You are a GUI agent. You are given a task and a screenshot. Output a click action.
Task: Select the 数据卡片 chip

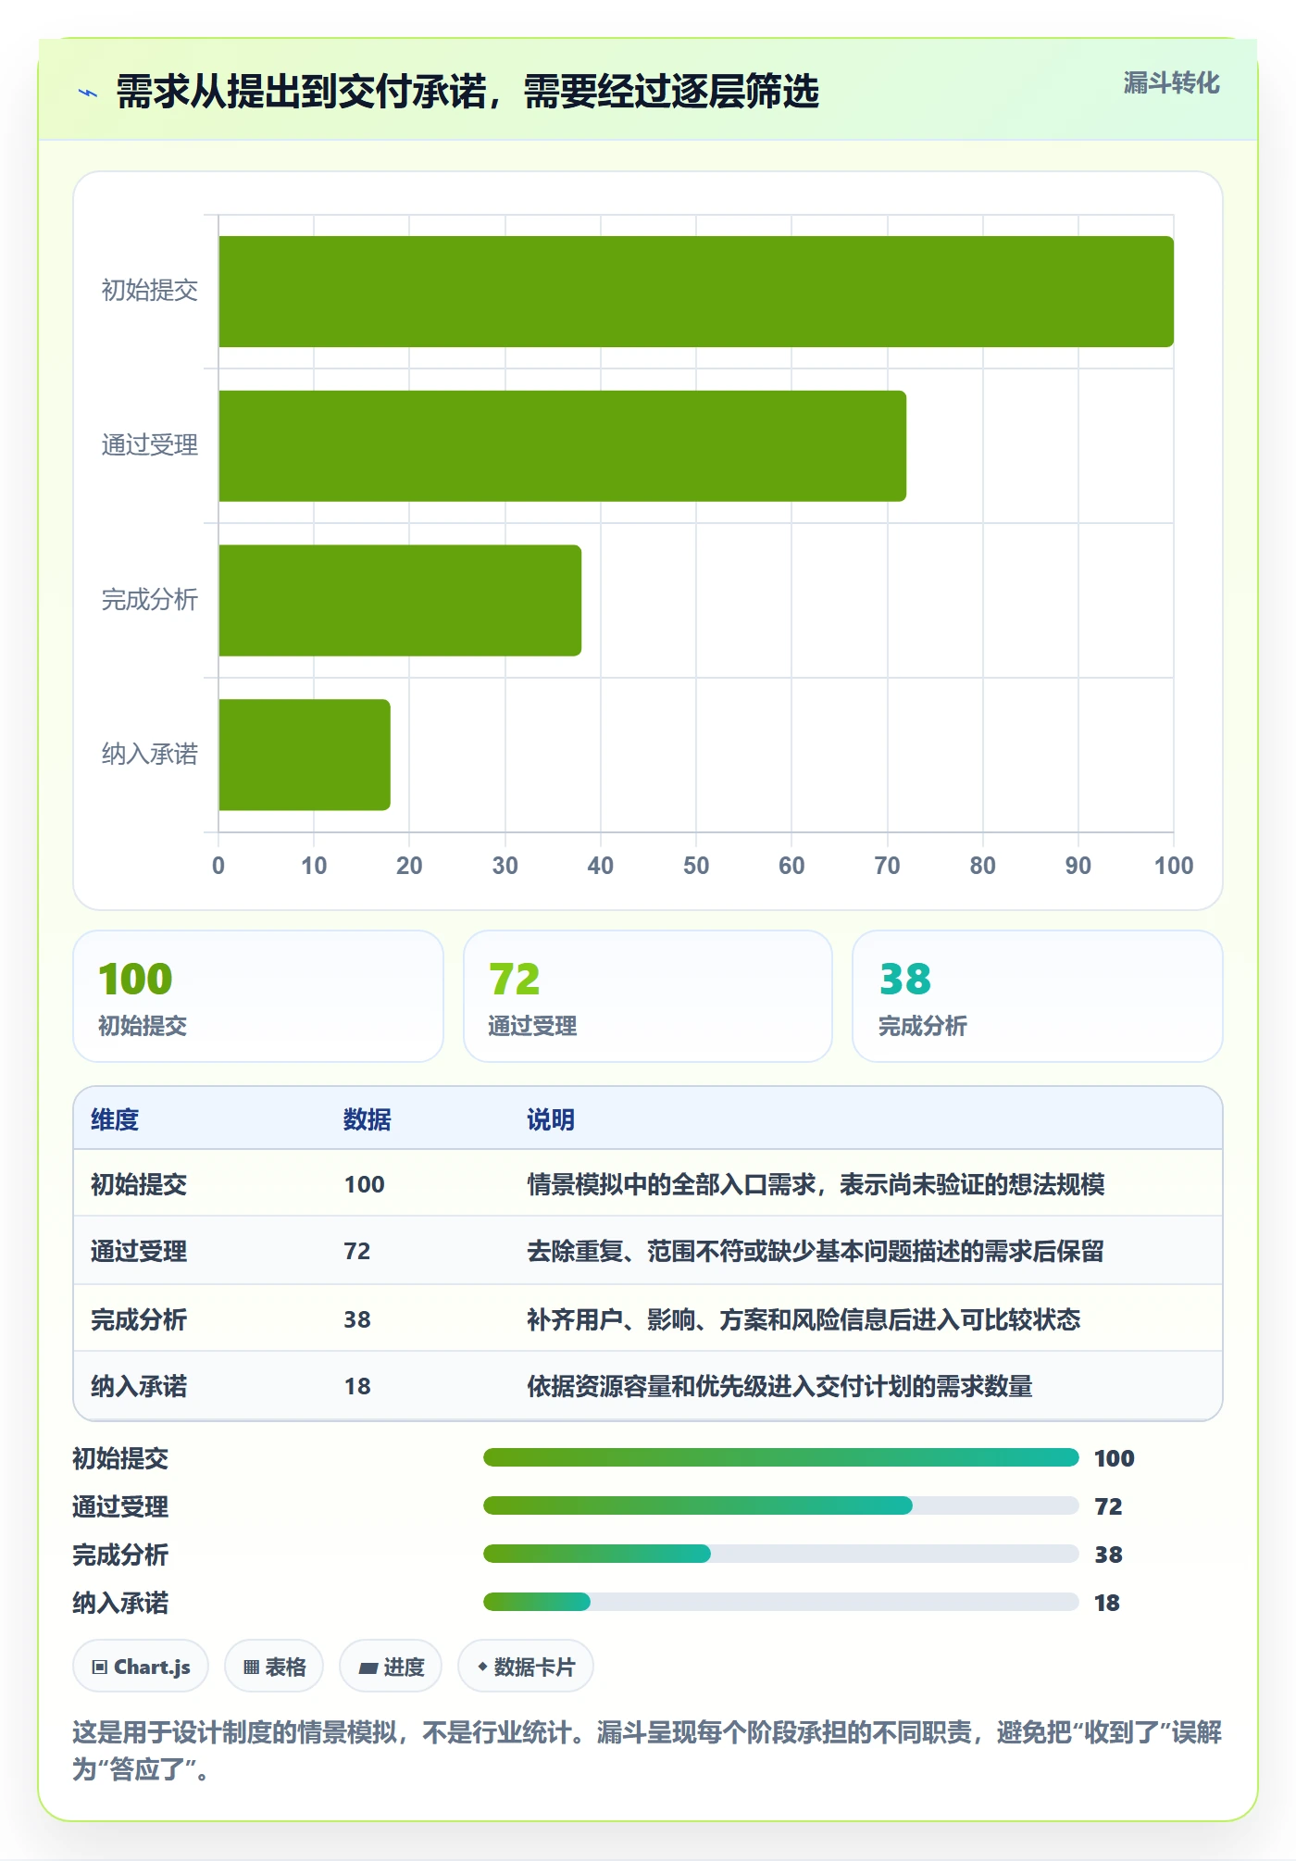[526, 1667]
